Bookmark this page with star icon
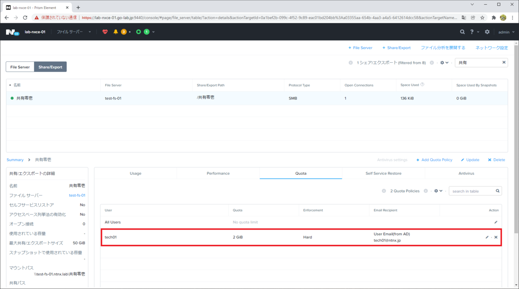This screenshot has width=519, height=289. (482, 18)
